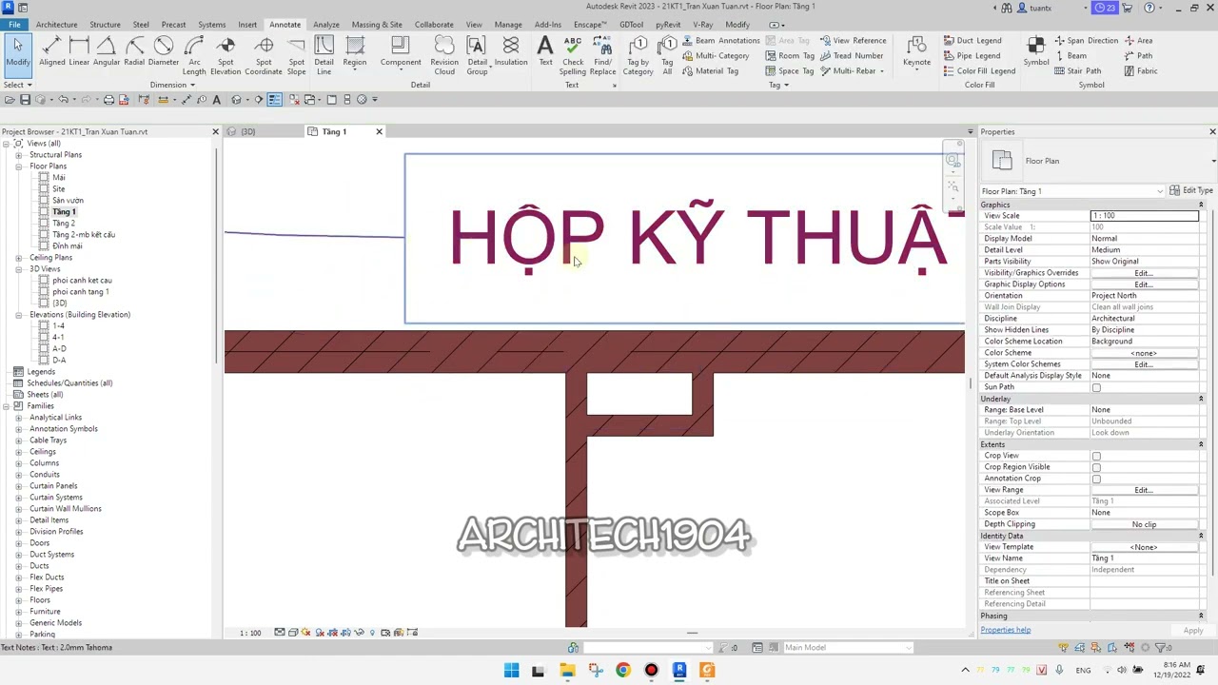Toggle the Crop Region Visible checkbox
This screenshot has width=1218, height=685.
(x=1096, y=467)
